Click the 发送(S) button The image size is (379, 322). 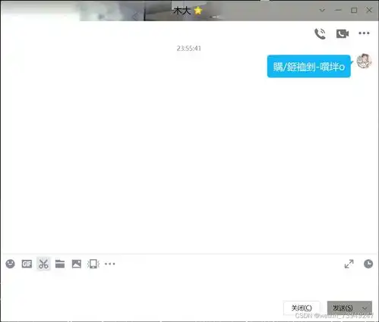coord(343,308)
